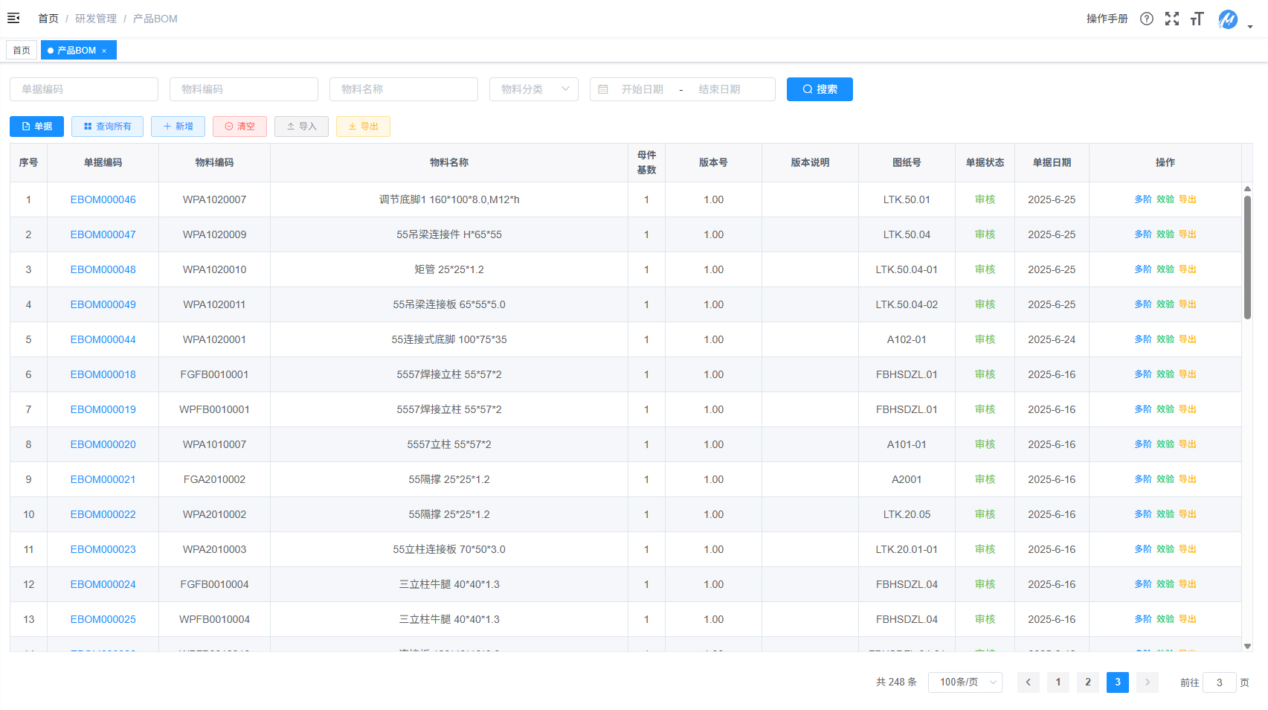Open the 操作手册 link

[1107, 19]
